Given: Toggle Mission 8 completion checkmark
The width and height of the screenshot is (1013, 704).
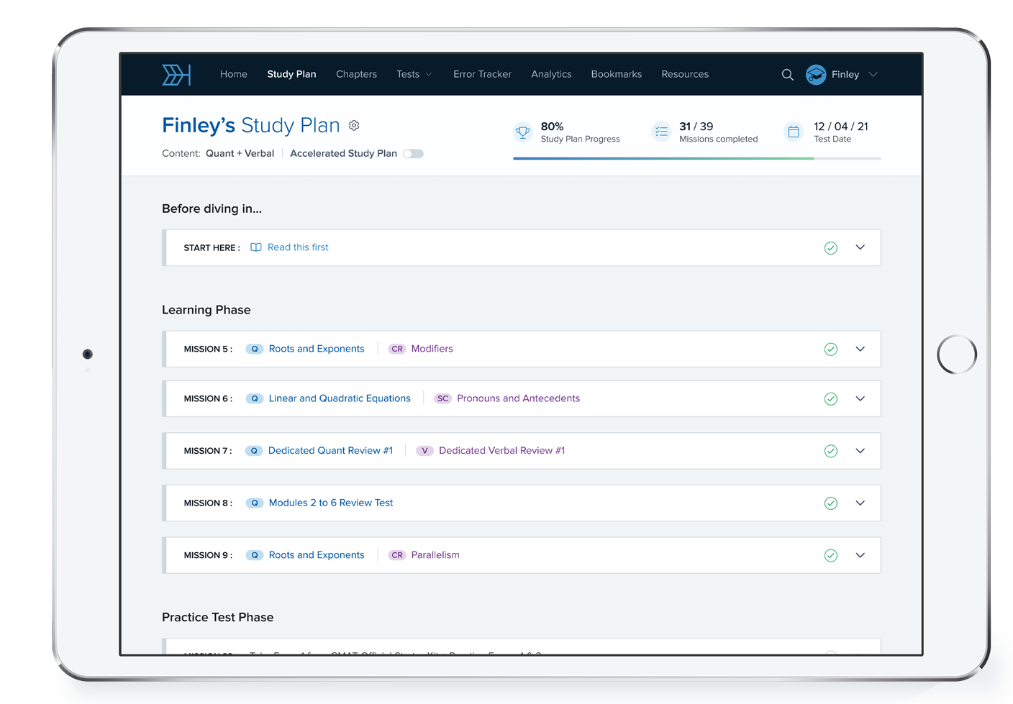Looking at the screenshot, I should point(830,503).
